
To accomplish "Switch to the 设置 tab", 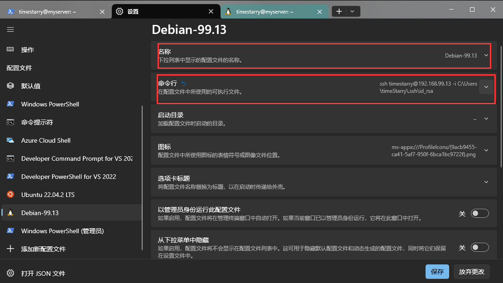I will click(x=166, y=12).
